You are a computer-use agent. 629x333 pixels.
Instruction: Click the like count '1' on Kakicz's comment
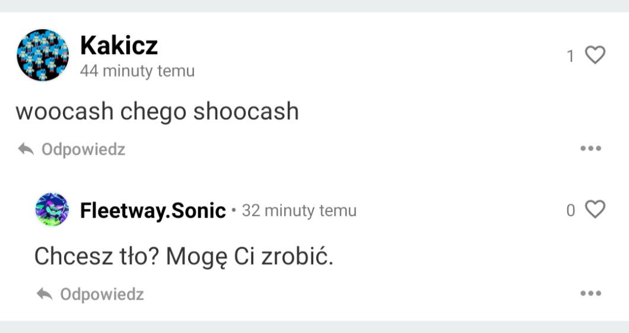click(570, 56)
